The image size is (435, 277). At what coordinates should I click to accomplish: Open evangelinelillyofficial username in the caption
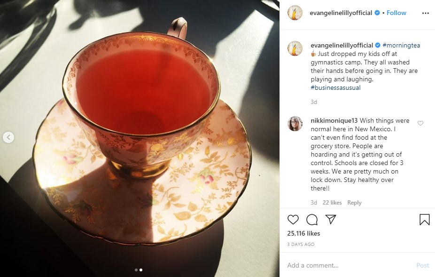pos(342,45)
